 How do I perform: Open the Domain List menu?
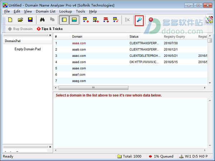click(x=46, y=11)
